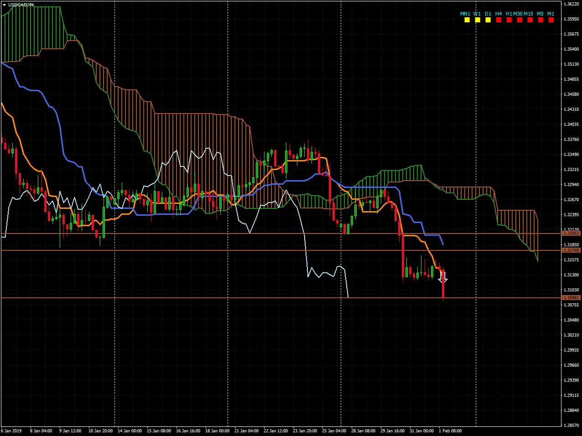Click the red H4 signal square
Screen dimensions: 582x436
click(499, 20)
